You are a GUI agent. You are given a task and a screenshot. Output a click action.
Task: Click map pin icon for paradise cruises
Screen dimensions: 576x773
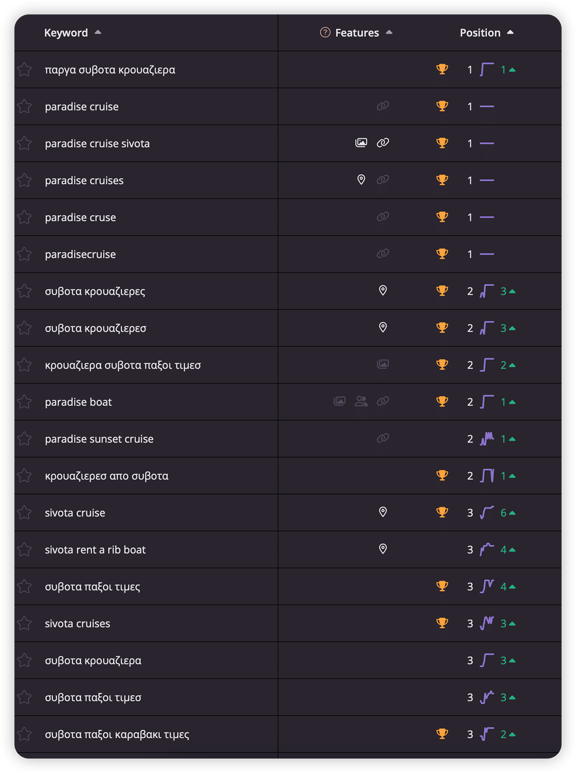coord(361,180)
